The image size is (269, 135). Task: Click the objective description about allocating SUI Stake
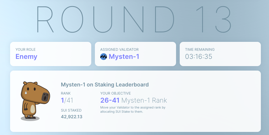[x=133, y=110]
